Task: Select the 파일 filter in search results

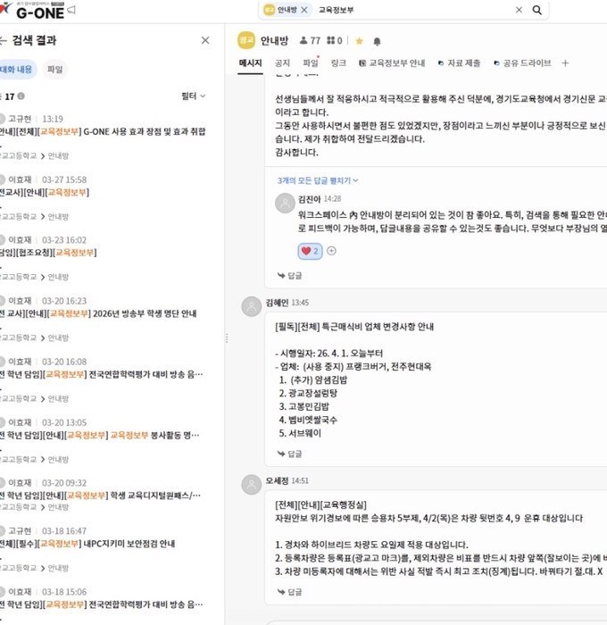Action: click(54, 69)
